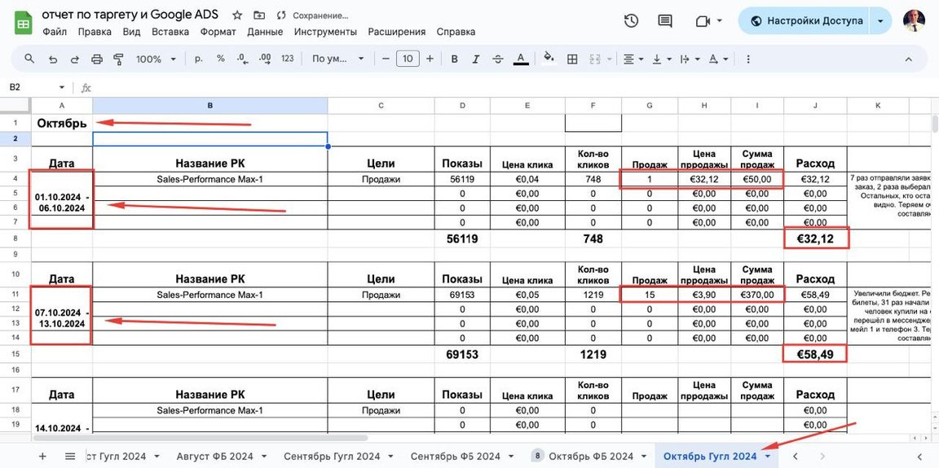939x468 pixels.
Task: Open the Данные menu
Action: (265, 32)
